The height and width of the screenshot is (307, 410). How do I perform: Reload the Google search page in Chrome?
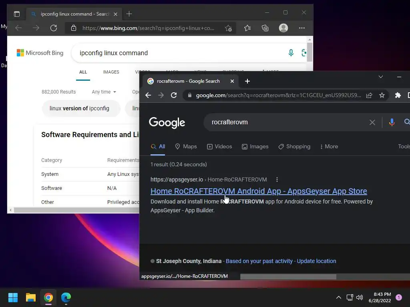174,95
